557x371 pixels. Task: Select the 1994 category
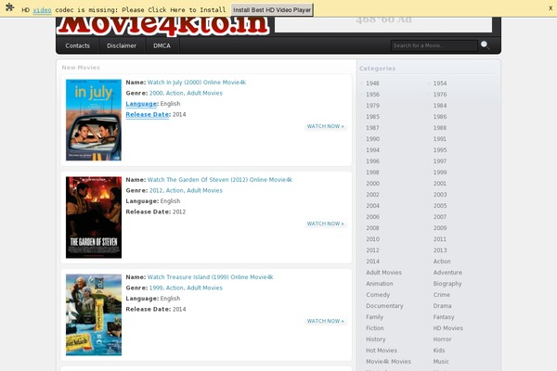coord(372,150)
